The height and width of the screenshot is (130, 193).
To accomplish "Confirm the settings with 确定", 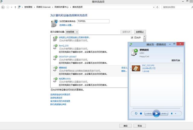I will tap(125, 126).
